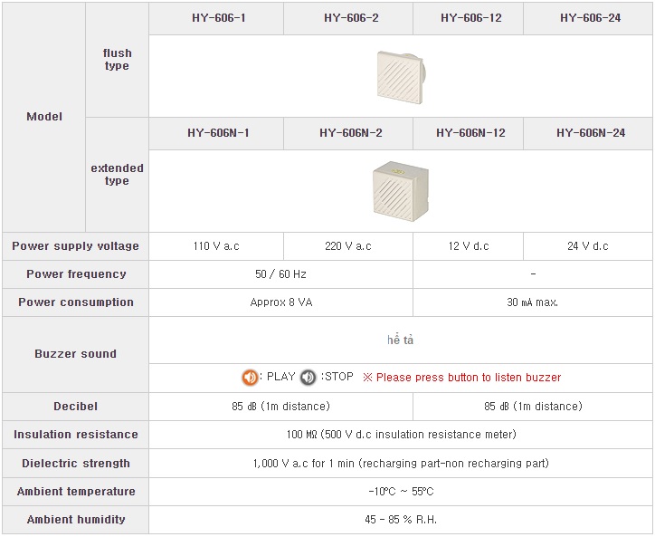Click the flush type buzzer product image
The height and width of the screenshot is (537, 655).
[401, 77]
